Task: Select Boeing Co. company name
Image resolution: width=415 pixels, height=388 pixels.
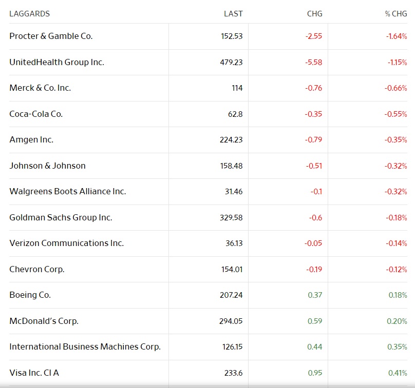Action: pos(30,295)
